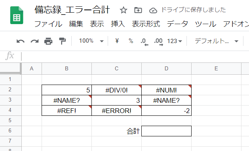The width and height of the screenshot is (249, 151).
Task: Select the #ERROR! cell
Action: pyautogui.click(x=116, y=111)
